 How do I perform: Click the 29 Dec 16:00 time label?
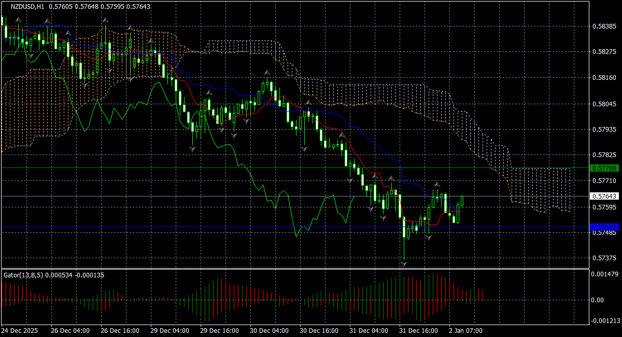point(220,331)
